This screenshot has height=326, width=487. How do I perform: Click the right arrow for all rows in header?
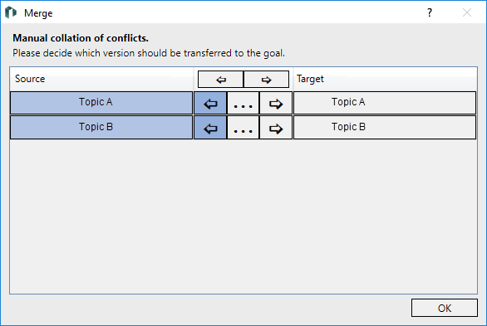point(266,80)
